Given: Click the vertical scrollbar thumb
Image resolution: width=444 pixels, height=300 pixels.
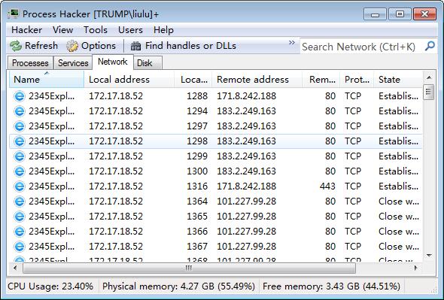Looking at the screenshot, I should (429, 92).
